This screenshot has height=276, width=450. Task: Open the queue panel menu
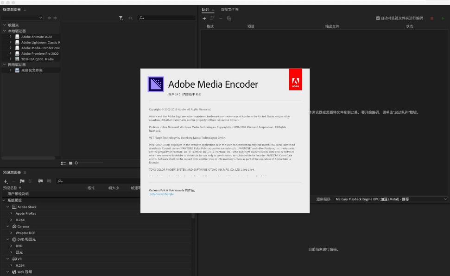coord(215,9)
